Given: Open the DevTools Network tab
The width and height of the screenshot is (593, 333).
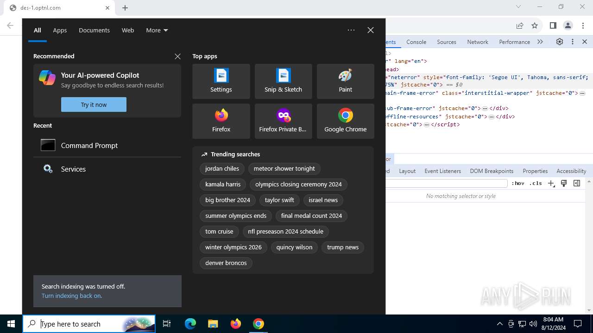Looking at the screenshot, I should 478,42.
